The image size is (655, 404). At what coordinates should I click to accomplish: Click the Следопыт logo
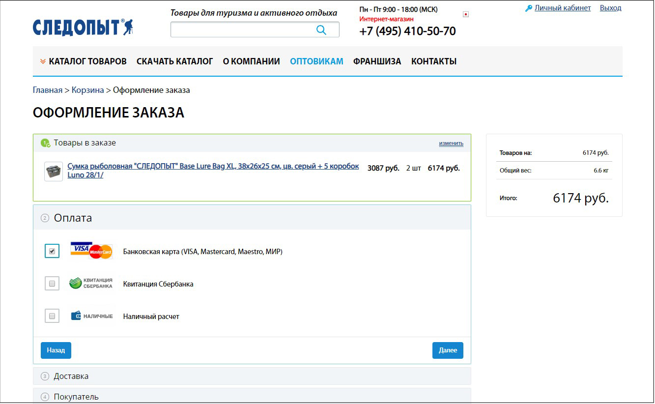(83, 28)
